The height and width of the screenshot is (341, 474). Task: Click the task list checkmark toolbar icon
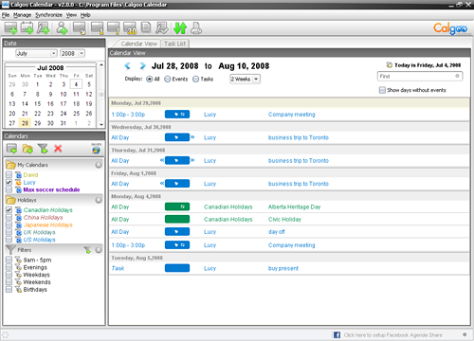click(162, 28)
